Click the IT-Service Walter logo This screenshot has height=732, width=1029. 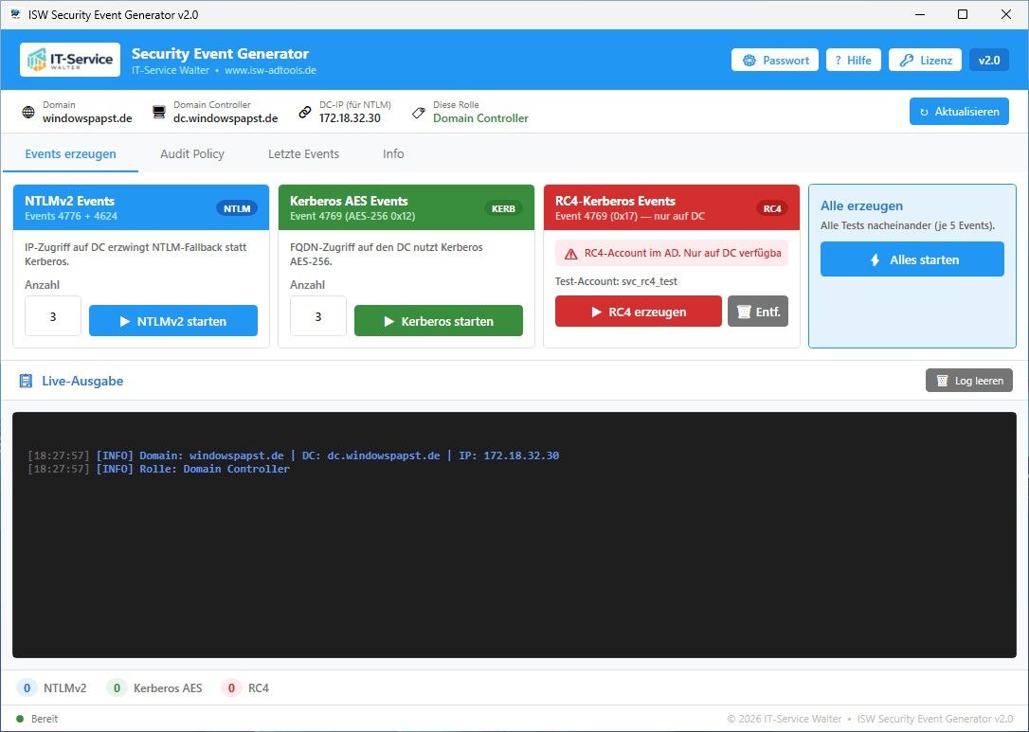pos(70,60)
